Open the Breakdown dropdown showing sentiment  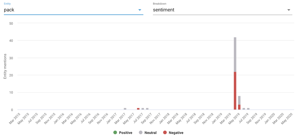218,10
